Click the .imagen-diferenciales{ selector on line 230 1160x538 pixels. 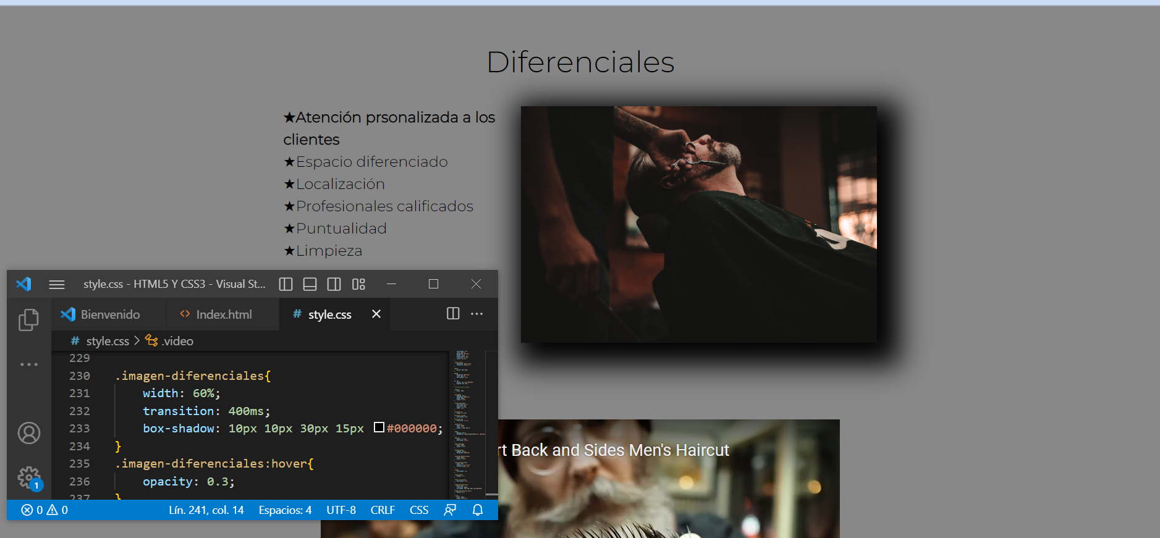pos(193,376)
